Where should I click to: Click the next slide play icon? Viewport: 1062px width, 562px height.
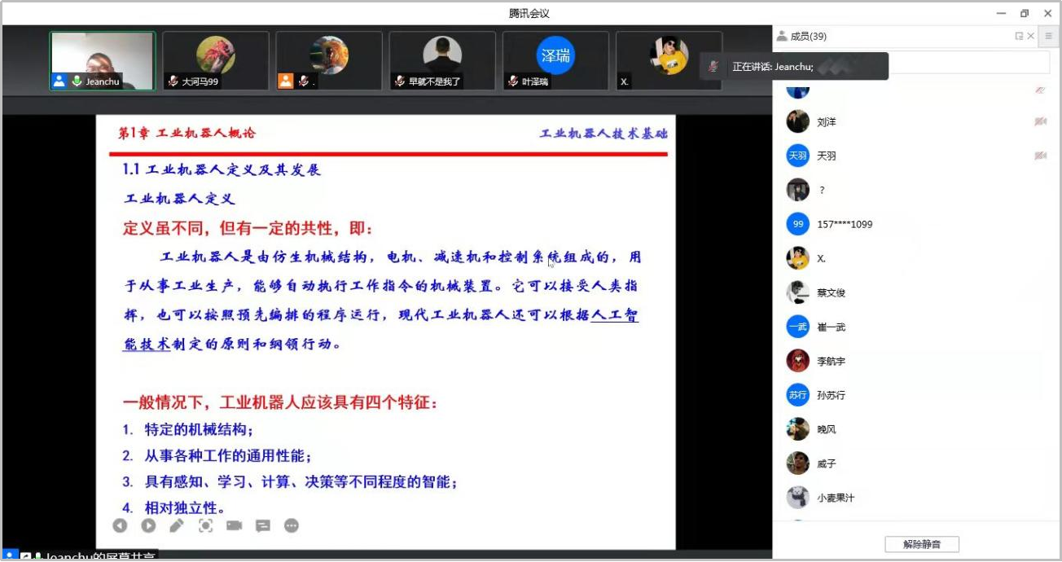[x=148, y=526]
